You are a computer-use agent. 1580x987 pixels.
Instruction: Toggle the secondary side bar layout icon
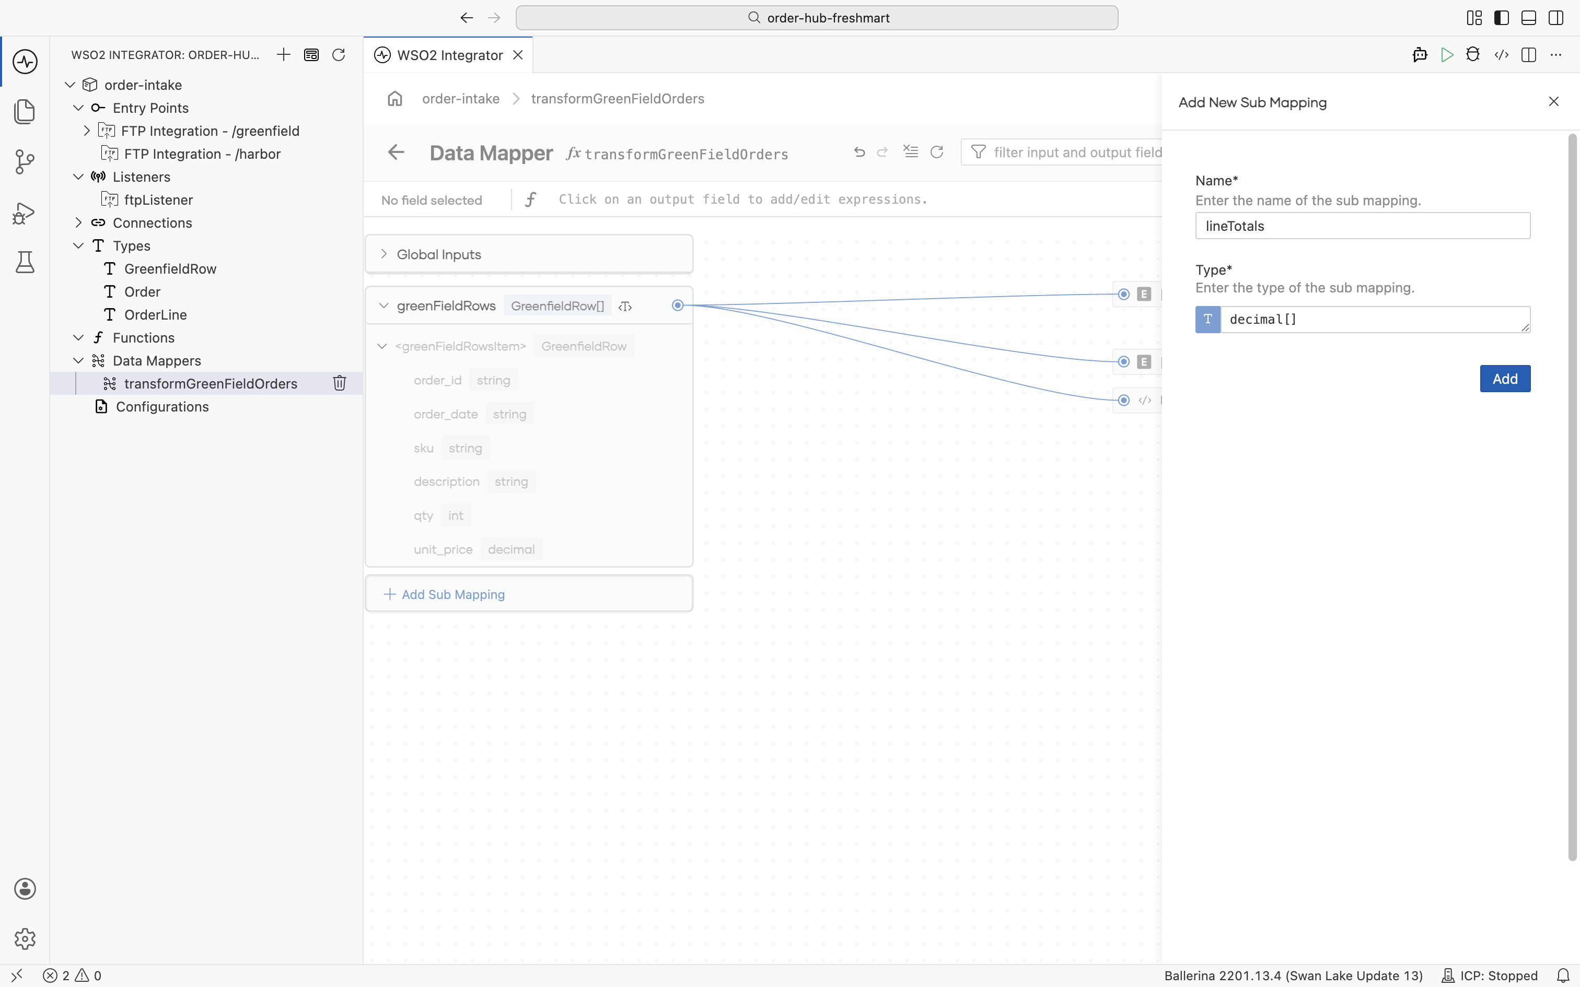pos(1556,18)
